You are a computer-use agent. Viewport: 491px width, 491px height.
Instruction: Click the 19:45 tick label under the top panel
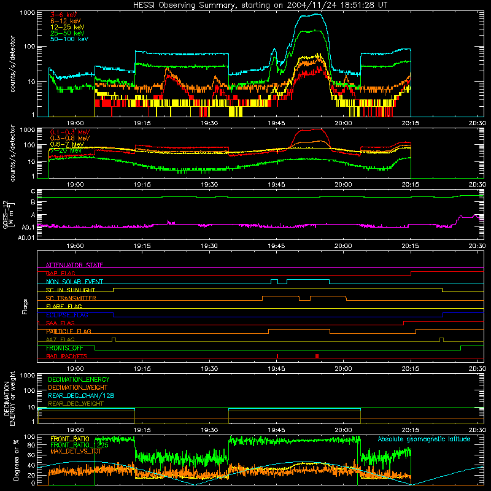pyautogui.click(x=276, y=123)
